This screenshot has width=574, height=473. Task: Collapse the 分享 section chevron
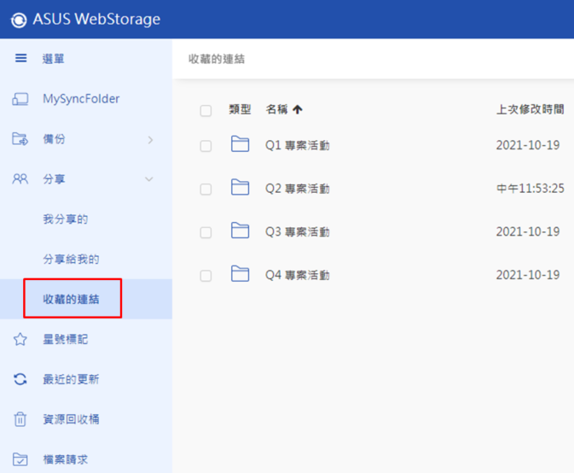click(x=149, y=179)
